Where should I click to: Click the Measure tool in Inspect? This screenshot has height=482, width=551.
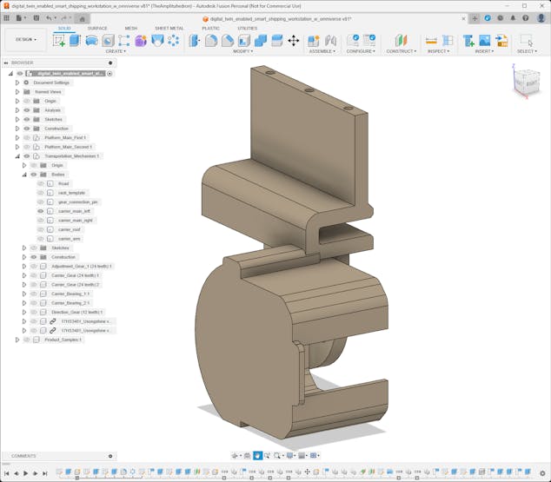click(431, 40)
